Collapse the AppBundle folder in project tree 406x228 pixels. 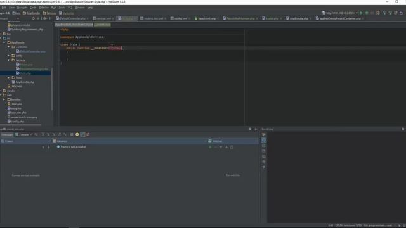tap(4, 42)
